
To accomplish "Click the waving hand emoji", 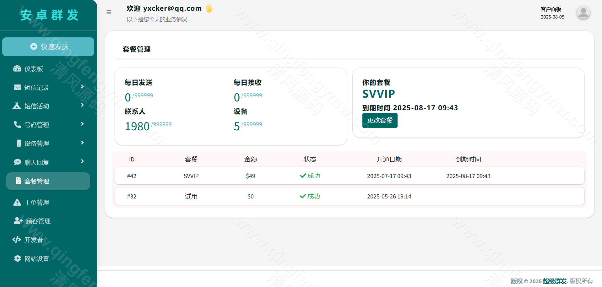I will 209,8.
